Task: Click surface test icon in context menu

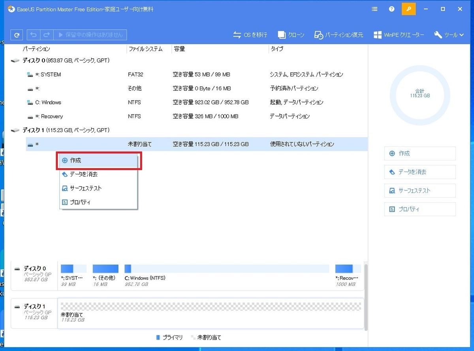Action: point(65,188)
